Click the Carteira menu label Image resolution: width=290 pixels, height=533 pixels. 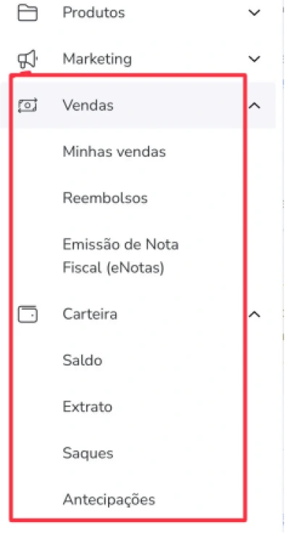[x=90, y=314]
